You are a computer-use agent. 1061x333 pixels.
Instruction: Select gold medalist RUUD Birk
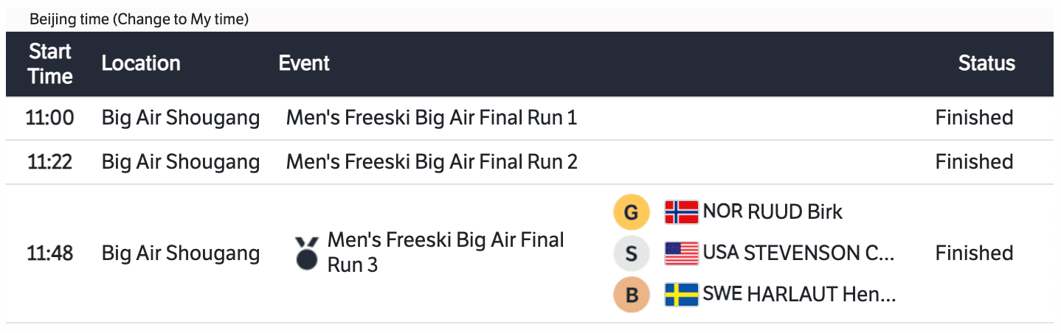click(x=773, y=212)
